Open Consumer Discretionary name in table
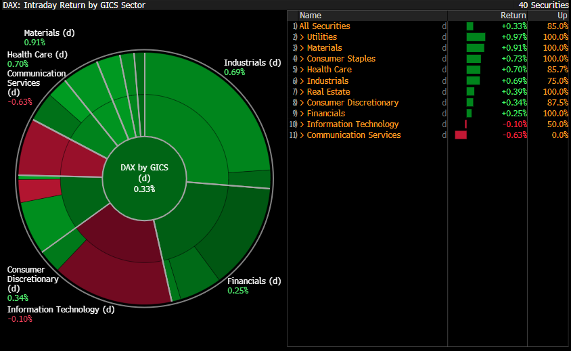The height and width of the screenshot is (351, 571). click(353, 103)
